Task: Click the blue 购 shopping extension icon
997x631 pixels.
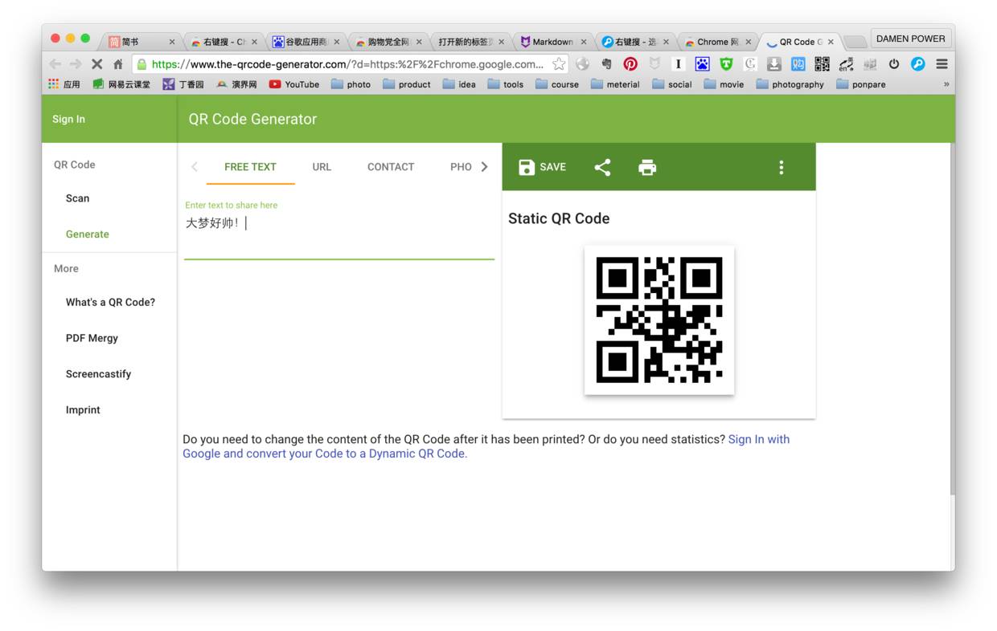Action: click(798, 64)
